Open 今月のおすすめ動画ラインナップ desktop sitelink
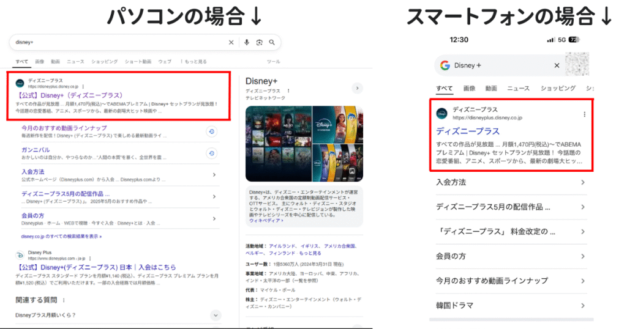The width and height of the screenshot is (627, 329). point(64,128)
